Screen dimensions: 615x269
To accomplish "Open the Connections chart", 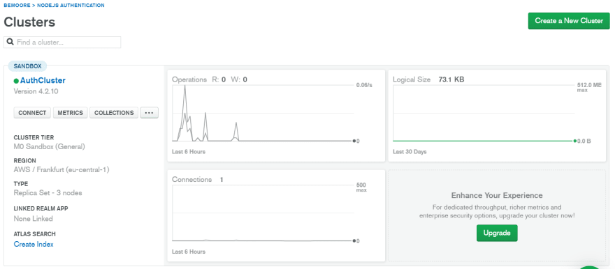I will tap(276, 215).
